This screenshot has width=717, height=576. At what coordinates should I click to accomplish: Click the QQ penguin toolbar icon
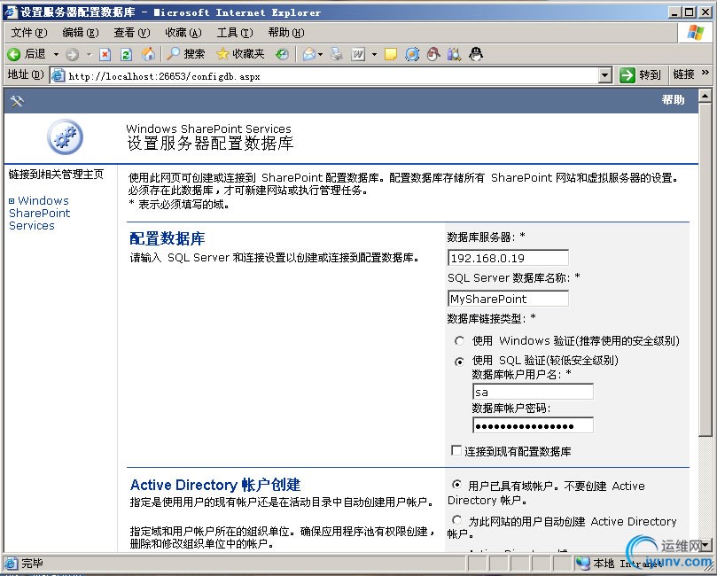476,54
